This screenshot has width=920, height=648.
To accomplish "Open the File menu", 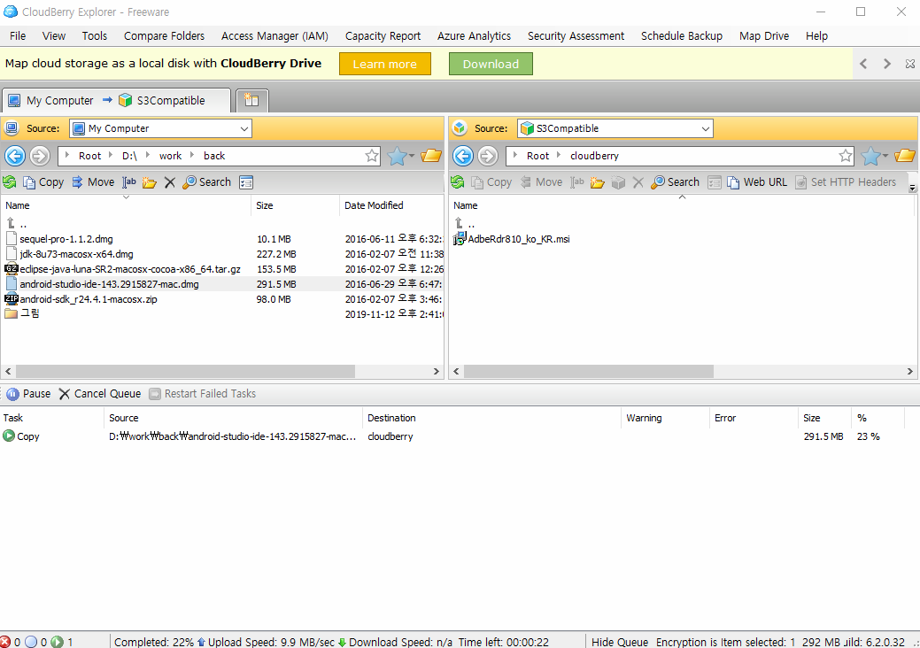I will (x=18, y=35).
